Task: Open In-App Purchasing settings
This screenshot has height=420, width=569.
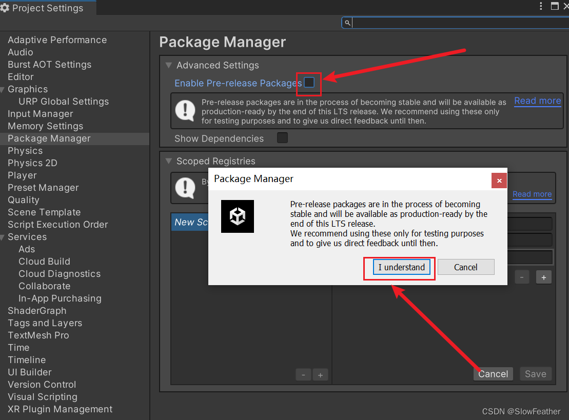Action: point(60,298)
